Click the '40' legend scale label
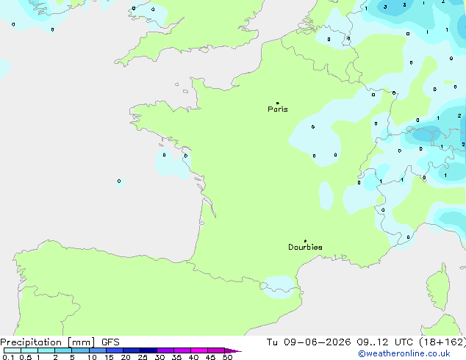The width and height of the screenshot is (466, 360). coord(193,357)
